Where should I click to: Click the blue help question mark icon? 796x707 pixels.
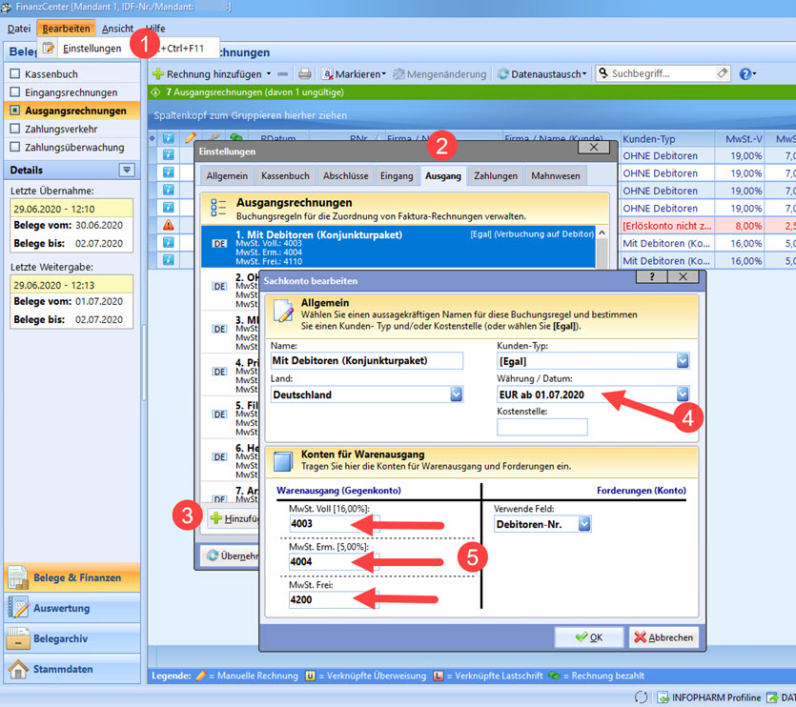[x=744, y=73]
